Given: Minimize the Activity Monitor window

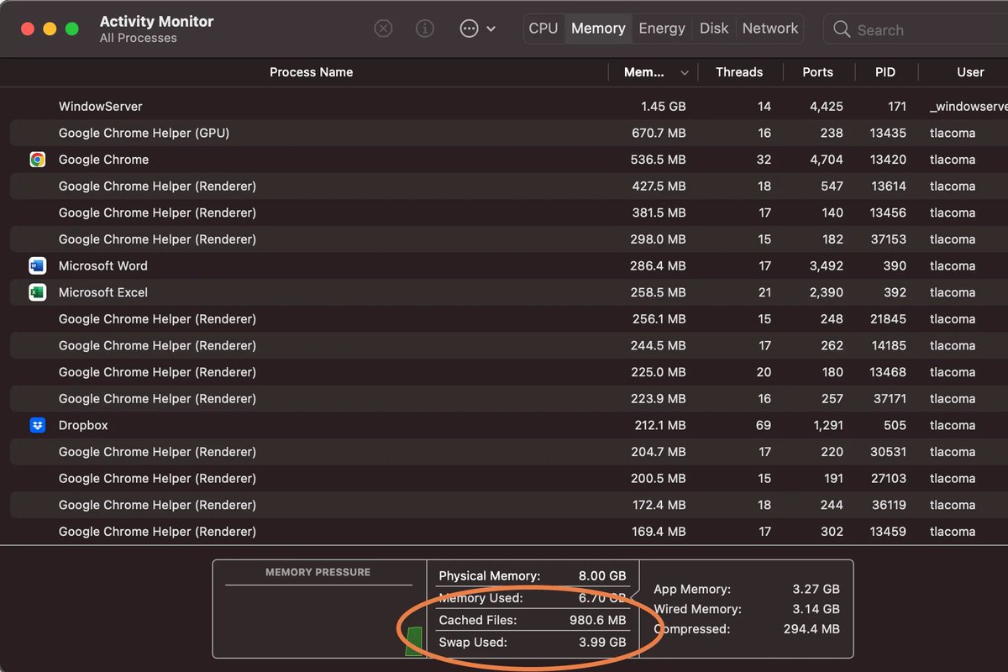Looking at the screenshot, I should click(50, 29).
